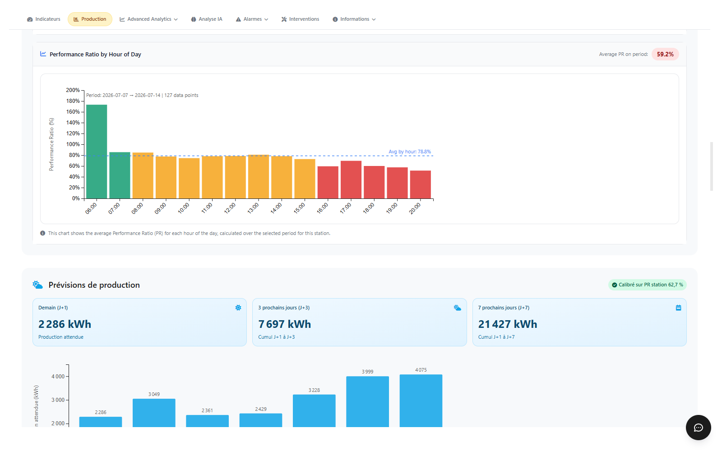
Task: Click the forecast bar labeled 2 286
Action: point(101,422)
